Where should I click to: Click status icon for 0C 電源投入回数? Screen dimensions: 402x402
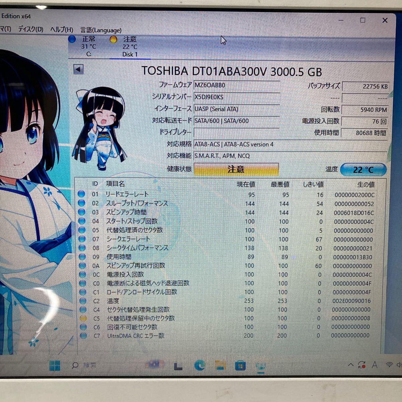[x=83, y=274]
